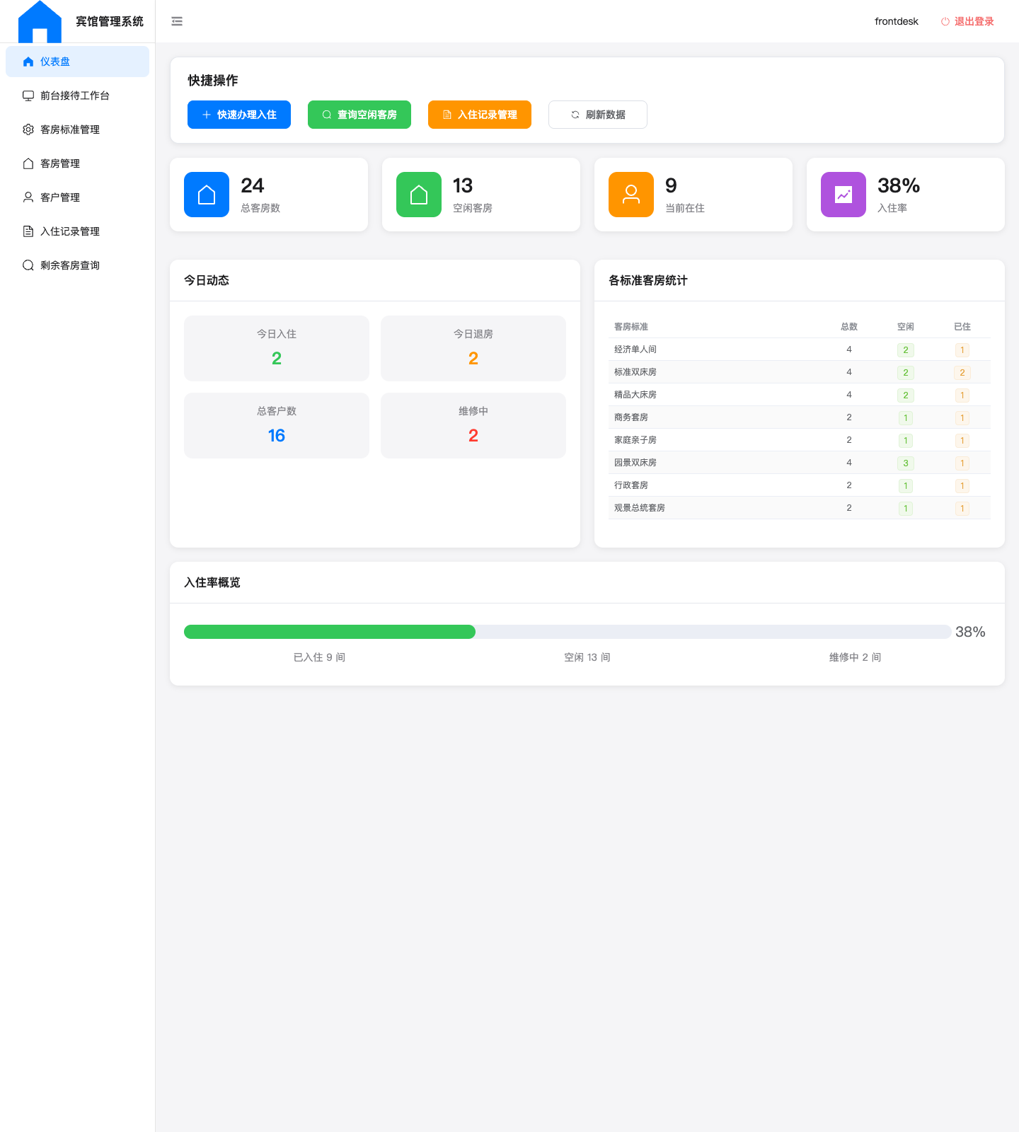
Task: Click the gear icon beside 客房标准管理
Action: point(28,129)
